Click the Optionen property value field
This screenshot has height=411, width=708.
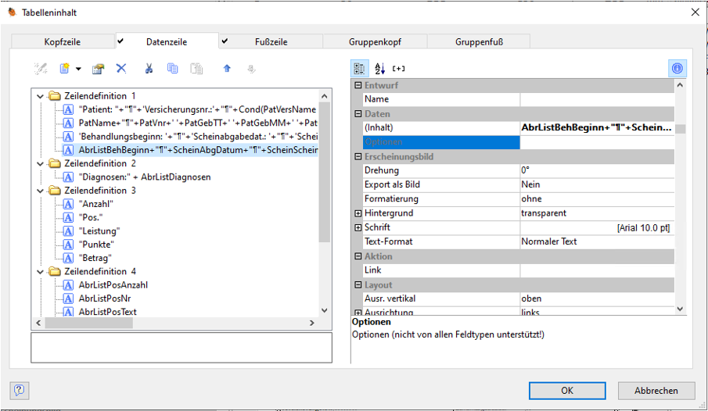pos(597,142)
